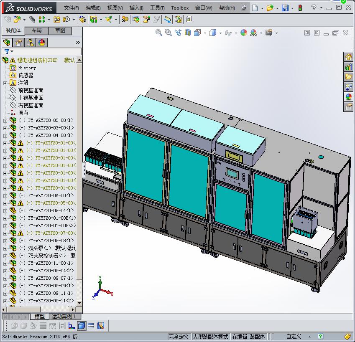Click the Edit Appearance color sphere icon
Screen dimensions: 355x342
coord(244,33)
